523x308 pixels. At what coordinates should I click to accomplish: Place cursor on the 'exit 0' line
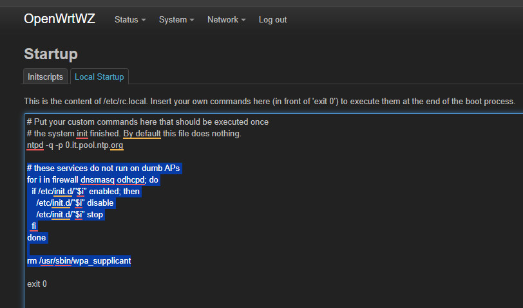pos(37,284)
